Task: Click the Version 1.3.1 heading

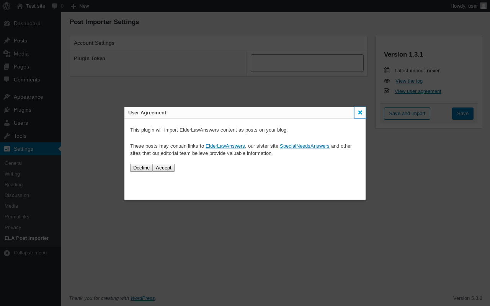Action: (x=403, y=54)
